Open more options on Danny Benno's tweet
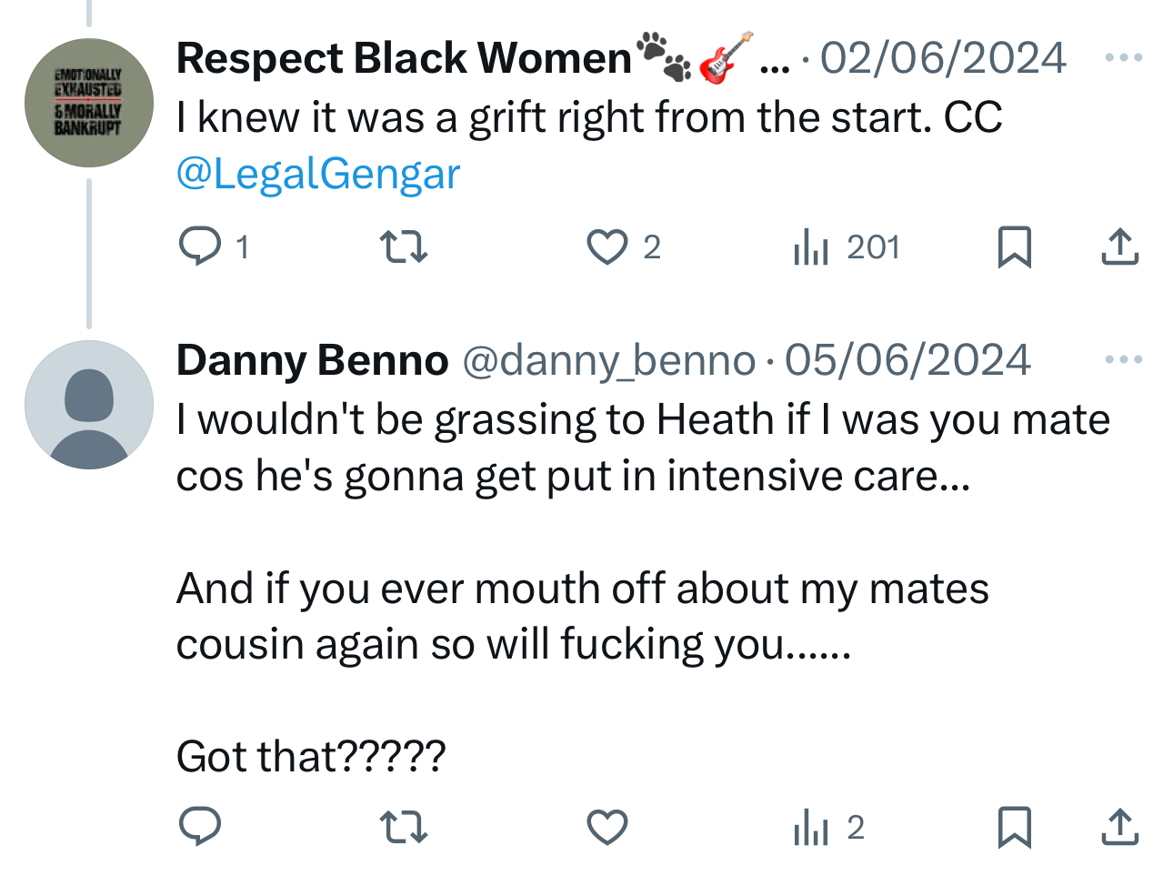The width and height of the screenshot is (1173, 876). click(1123, 360)
